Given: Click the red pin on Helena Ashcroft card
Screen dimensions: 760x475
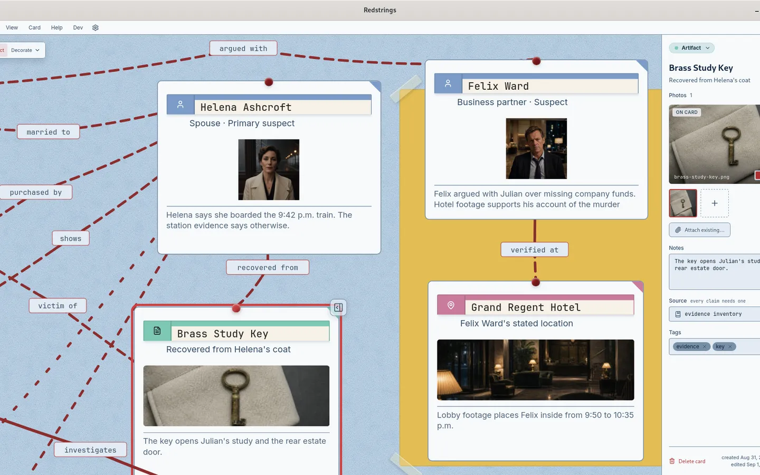Looking at the screenshot, I should (x=269, y=82).
